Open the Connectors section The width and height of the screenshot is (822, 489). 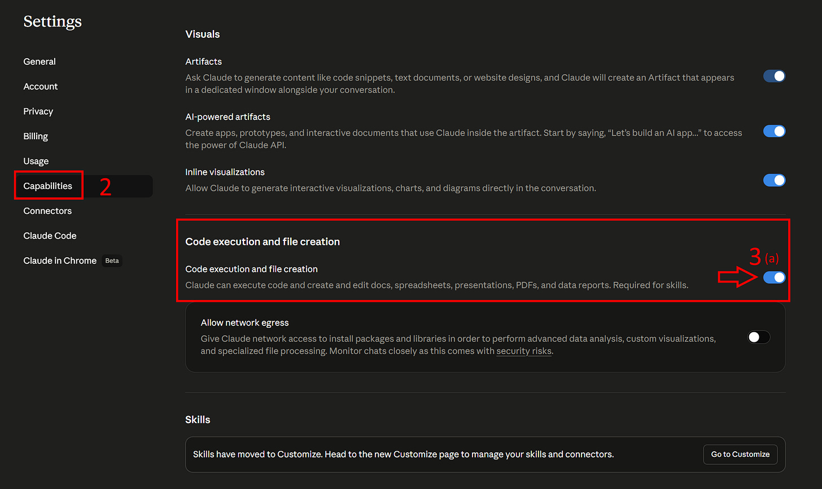pos(47,211)
